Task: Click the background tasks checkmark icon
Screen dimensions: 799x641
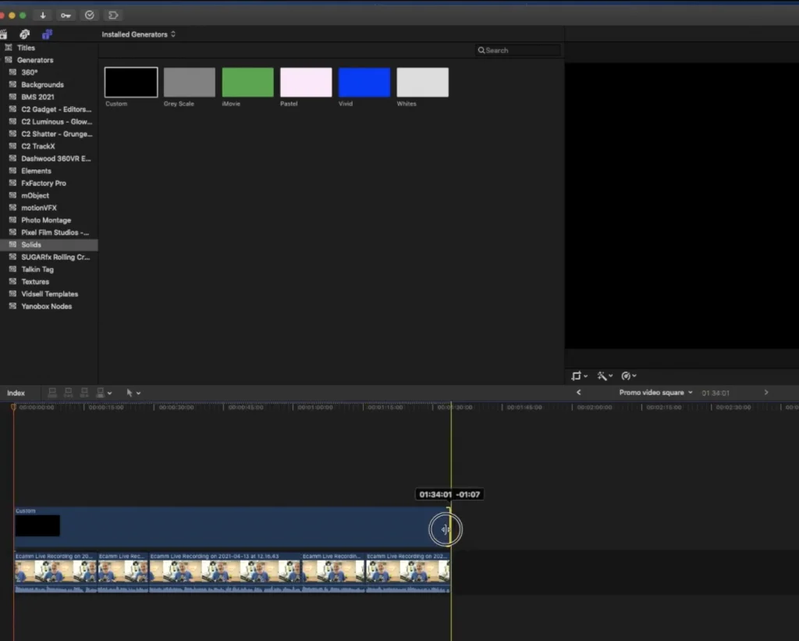Action: click(90, 16)
